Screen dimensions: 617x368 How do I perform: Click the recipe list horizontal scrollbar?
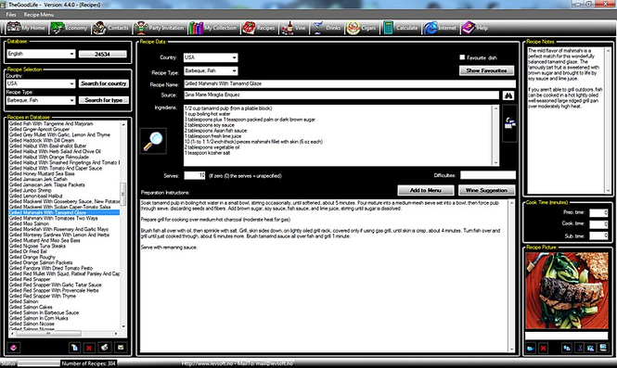65,334
